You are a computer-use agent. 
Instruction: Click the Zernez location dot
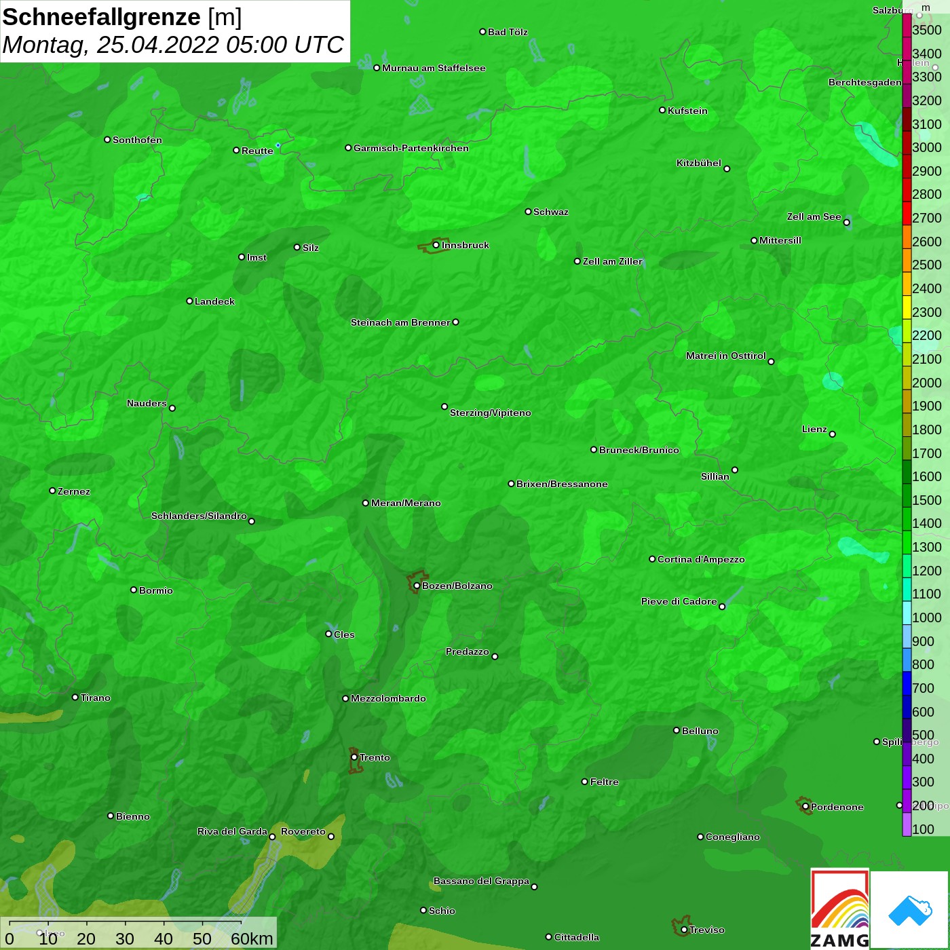click(x=52, y=491)
